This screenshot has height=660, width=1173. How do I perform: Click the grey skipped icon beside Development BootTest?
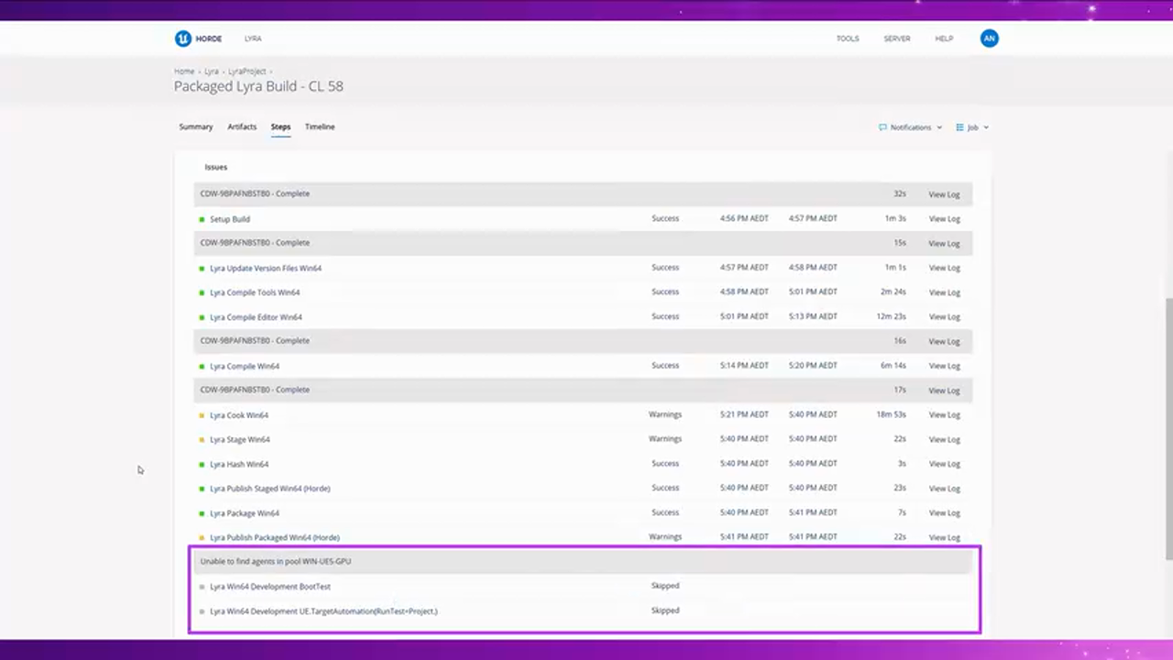point(202,587)
